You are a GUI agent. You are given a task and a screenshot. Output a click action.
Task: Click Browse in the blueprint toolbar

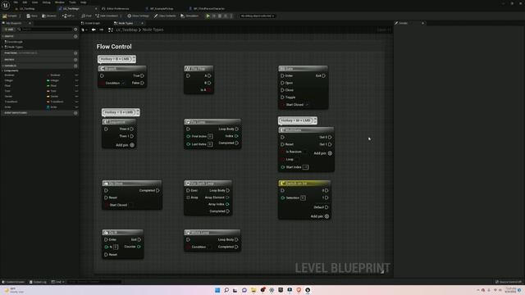49,16
